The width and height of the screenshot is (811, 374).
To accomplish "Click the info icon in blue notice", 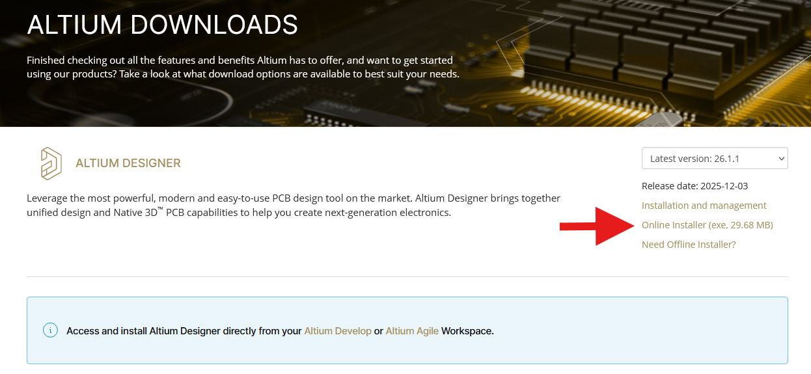I will pos(51,330).
